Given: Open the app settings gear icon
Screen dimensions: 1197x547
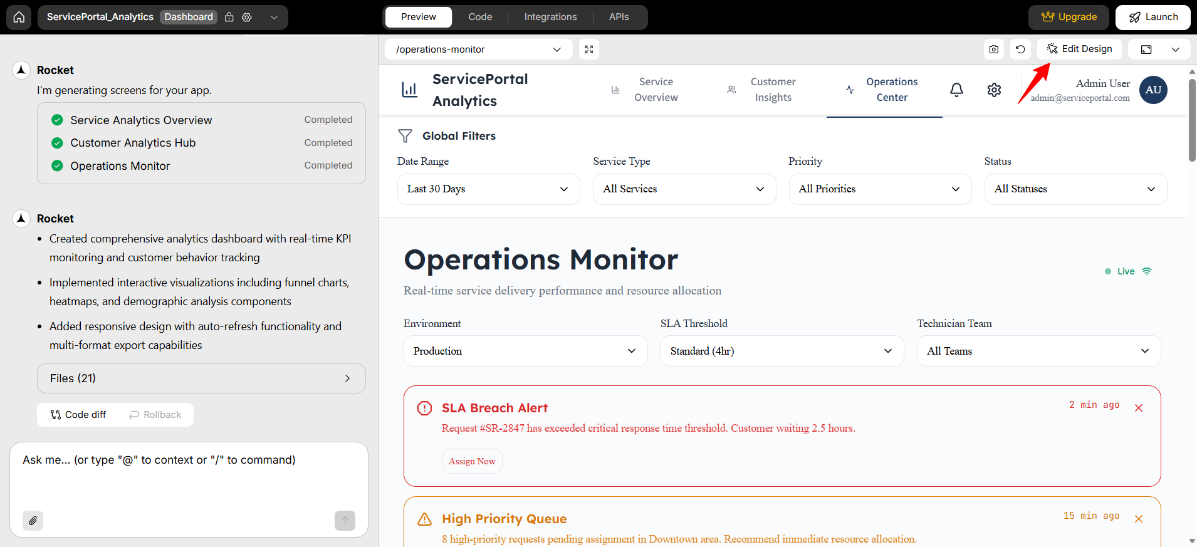Looking at the screenshot, I should (x=994, y=90).
